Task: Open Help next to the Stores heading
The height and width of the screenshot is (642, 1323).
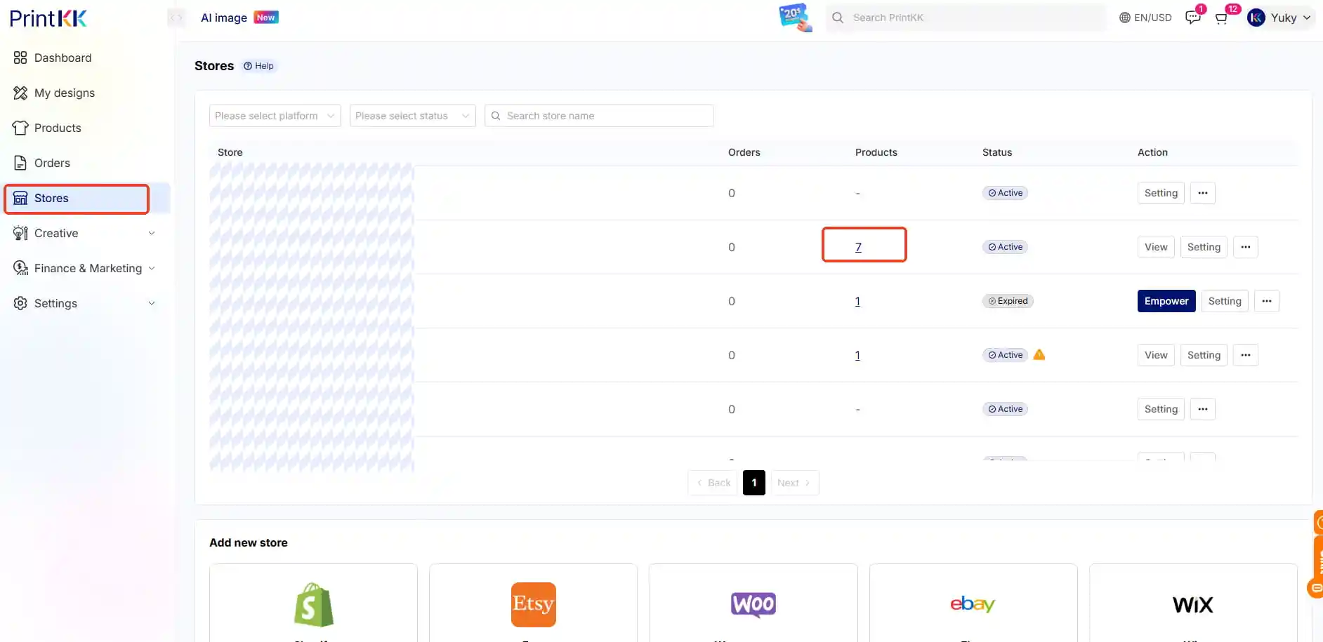Action: (x=259, y=65)
